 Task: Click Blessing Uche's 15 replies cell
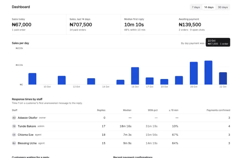click(104, 143)
